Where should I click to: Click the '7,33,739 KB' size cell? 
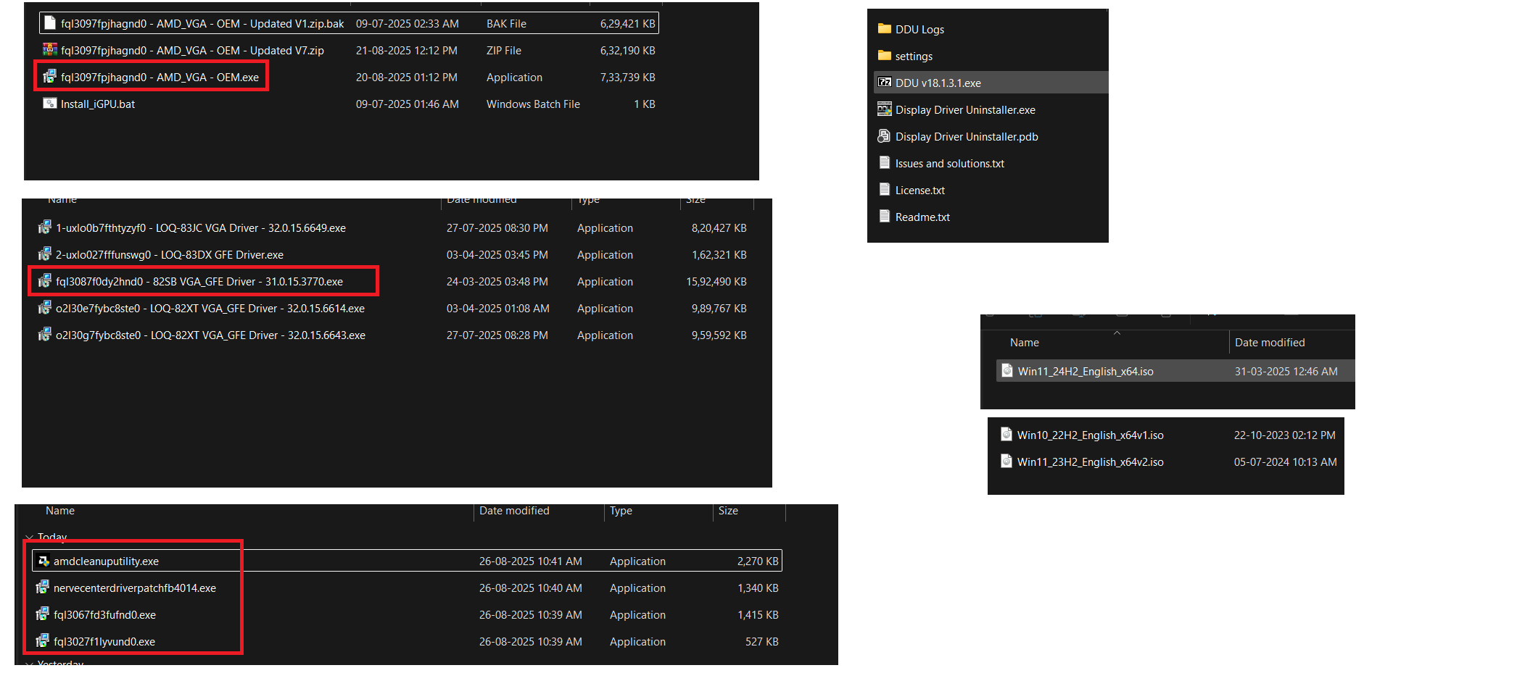627,78
